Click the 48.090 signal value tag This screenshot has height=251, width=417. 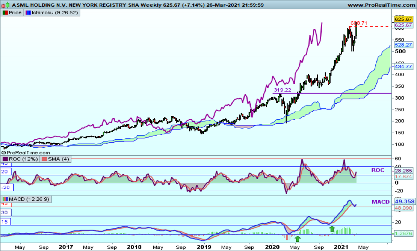(403, 208)
